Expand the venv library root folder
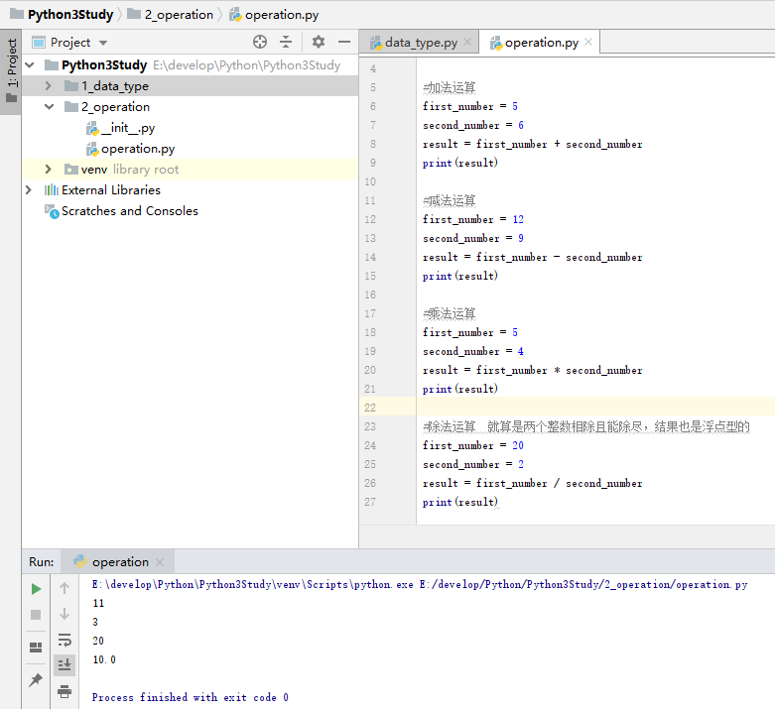Image resolution: width=775 pixels, height=709 pixels. click(49, 170)
